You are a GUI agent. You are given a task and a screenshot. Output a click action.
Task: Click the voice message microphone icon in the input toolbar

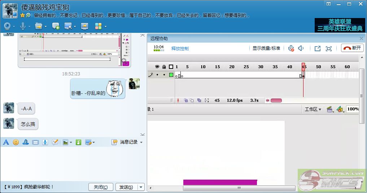45,142
